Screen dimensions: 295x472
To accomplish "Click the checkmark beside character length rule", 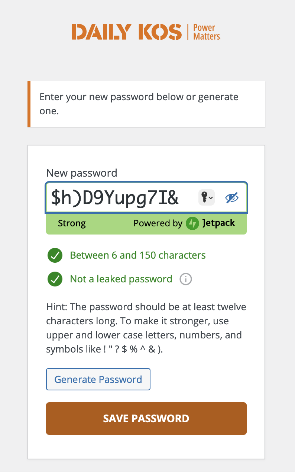I will tap(55, 256).
